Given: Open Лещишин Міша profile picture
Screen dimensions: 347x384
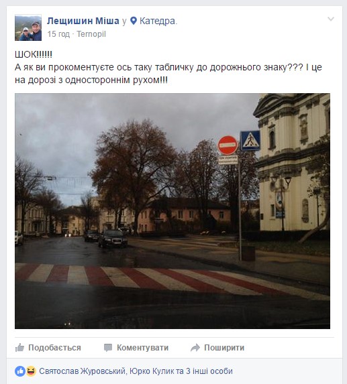Looking at the screenshot, I should point(28,27).
